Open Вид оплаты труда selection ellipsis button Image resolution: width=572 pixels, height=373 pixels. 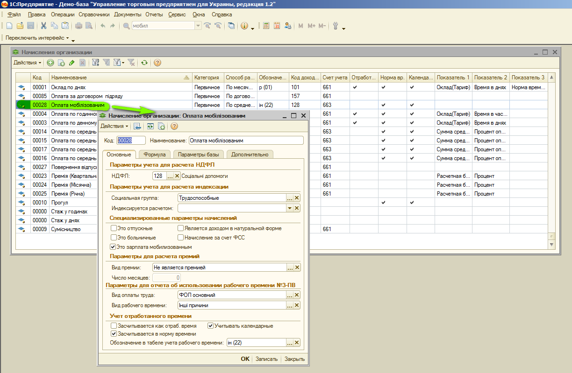tap(290, 295)
